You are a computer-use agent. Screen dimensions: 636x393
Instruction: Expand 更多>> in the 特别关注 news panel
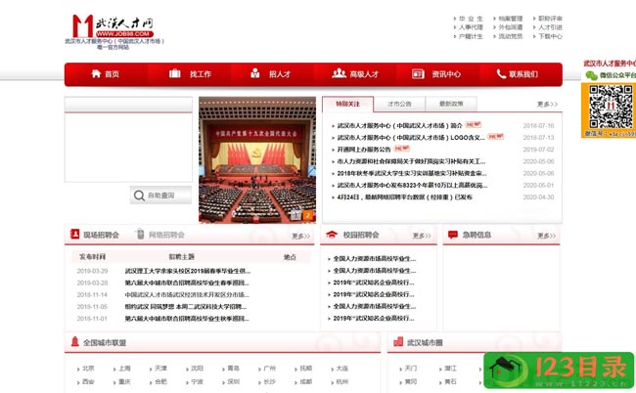pyautogui.click(x=546, y=104)
